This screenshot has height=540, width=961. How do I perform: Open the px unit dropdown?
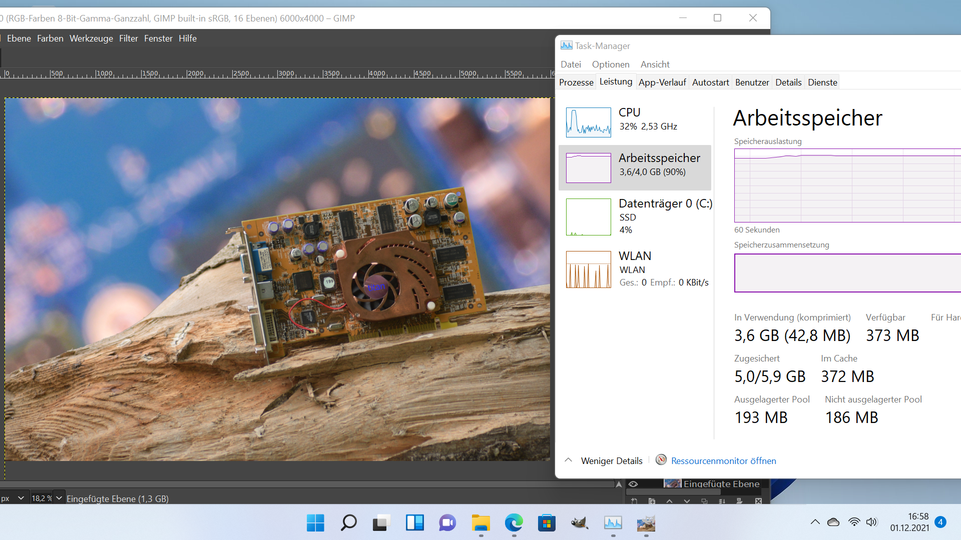pos(21,498)
